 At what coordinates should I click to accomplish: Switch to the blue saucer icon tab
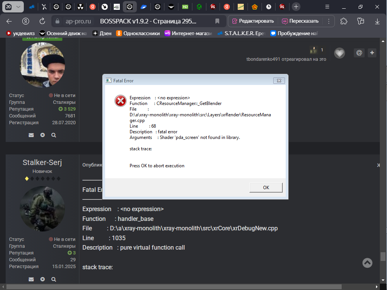144,7
